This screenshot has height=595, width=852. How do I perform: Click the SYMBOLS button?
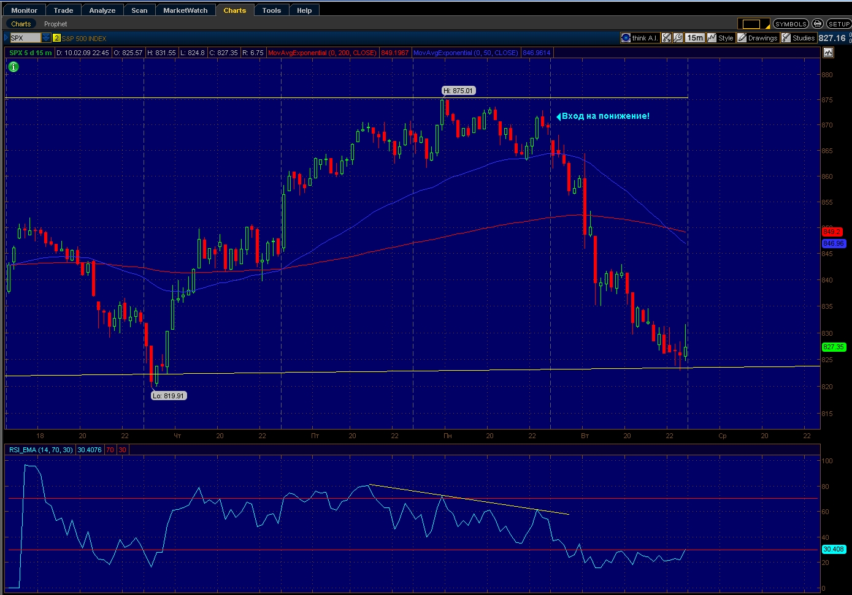(790, 24)
